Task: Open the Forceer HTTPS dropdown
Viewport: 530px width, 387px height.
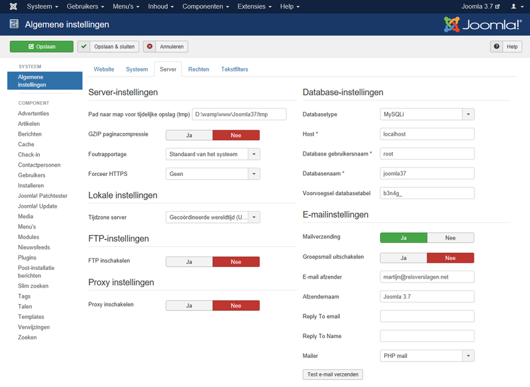Action: point(213,174)
